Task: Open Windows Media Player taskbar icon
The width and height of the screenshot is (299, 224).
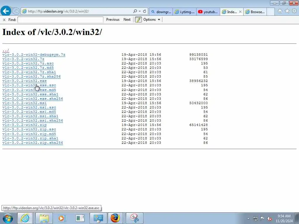Action: [x=62, y=218]
